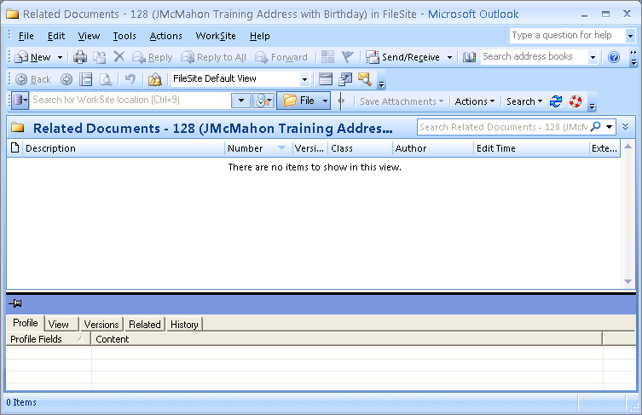Viewport: 642px width, 415px height.
Task: Click the Back button
Action: tap(33, 79)
